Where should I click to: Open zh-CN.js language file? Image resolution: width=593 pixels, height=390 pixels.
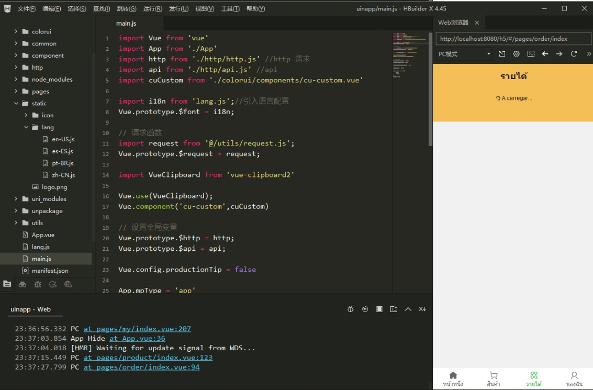coord(63,175)
